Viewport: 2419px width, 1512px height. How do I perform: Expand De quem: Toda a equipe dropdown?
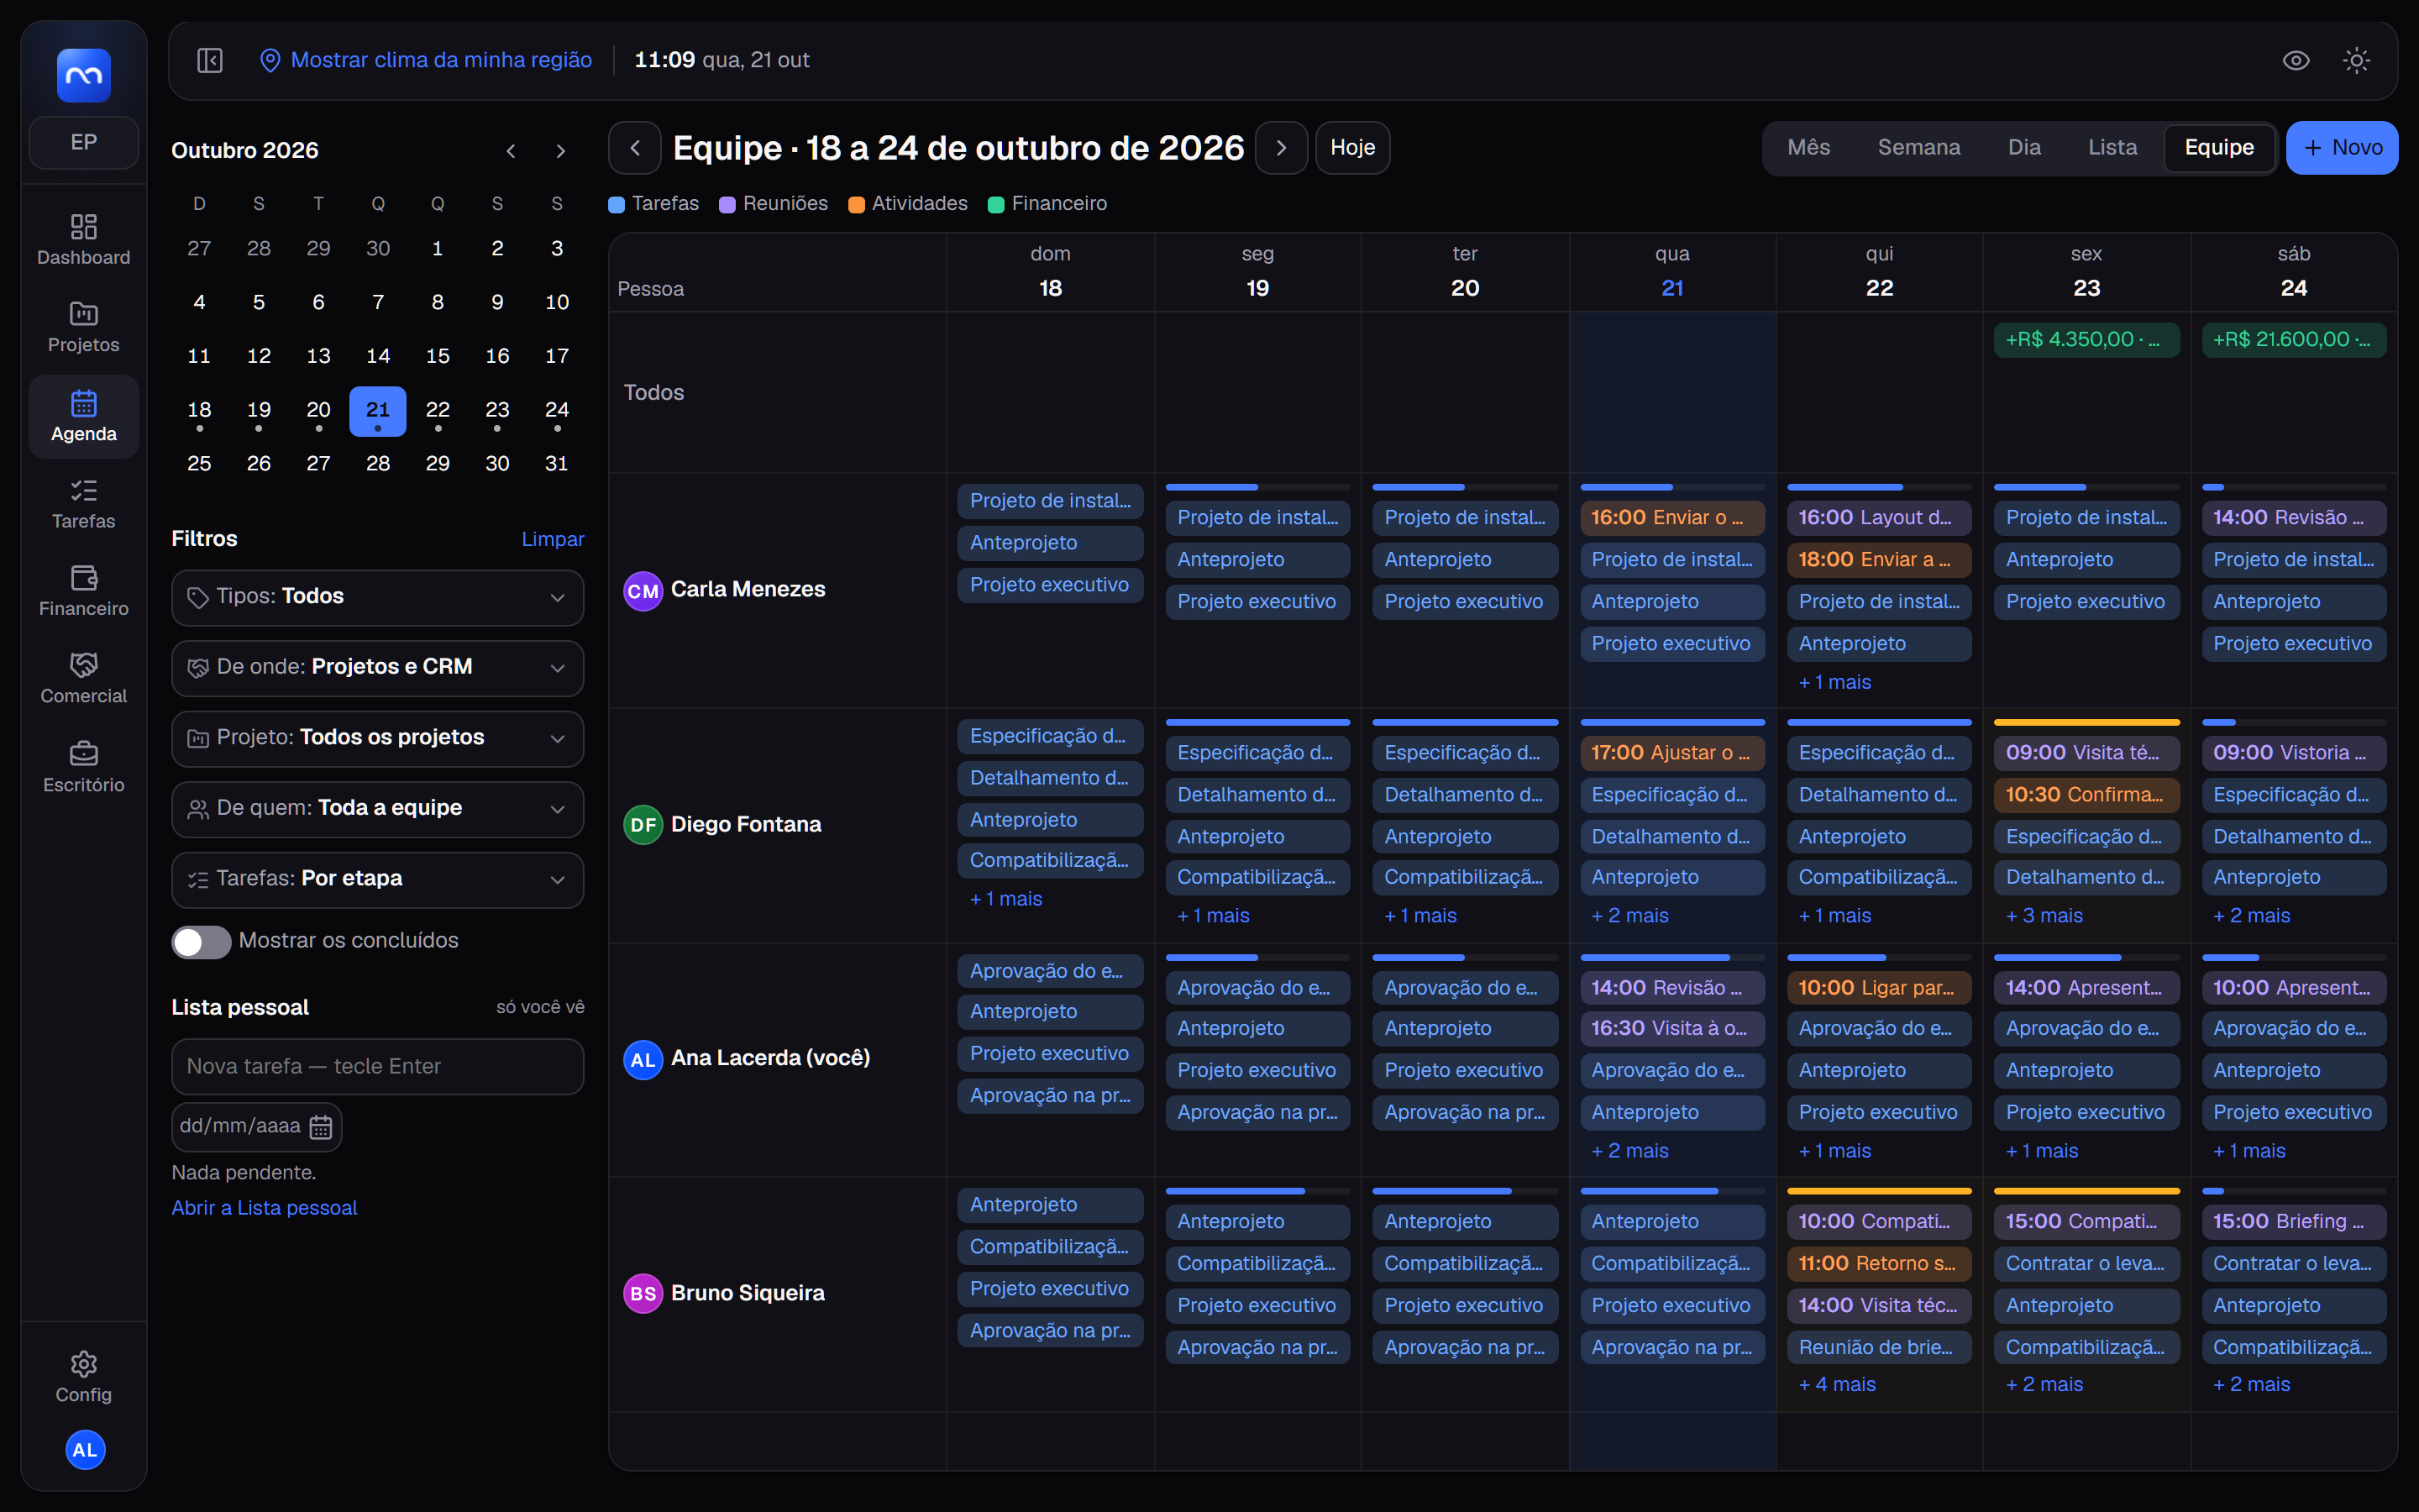tap(378, 809)
